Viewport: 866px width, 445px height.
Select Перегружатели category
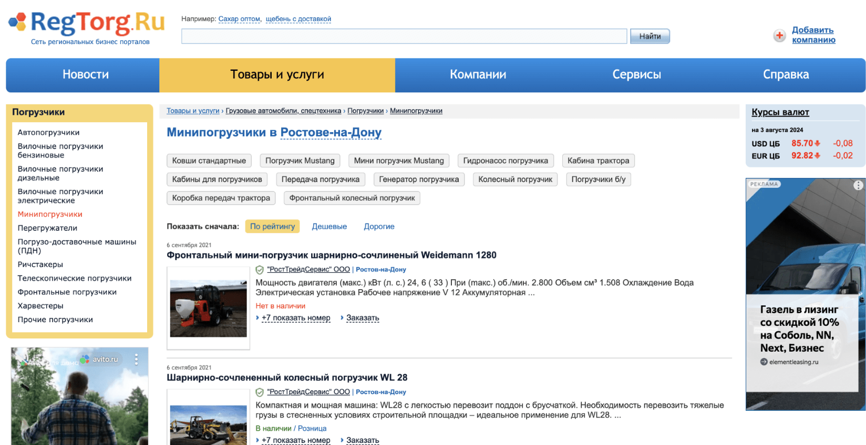point(47,228)
